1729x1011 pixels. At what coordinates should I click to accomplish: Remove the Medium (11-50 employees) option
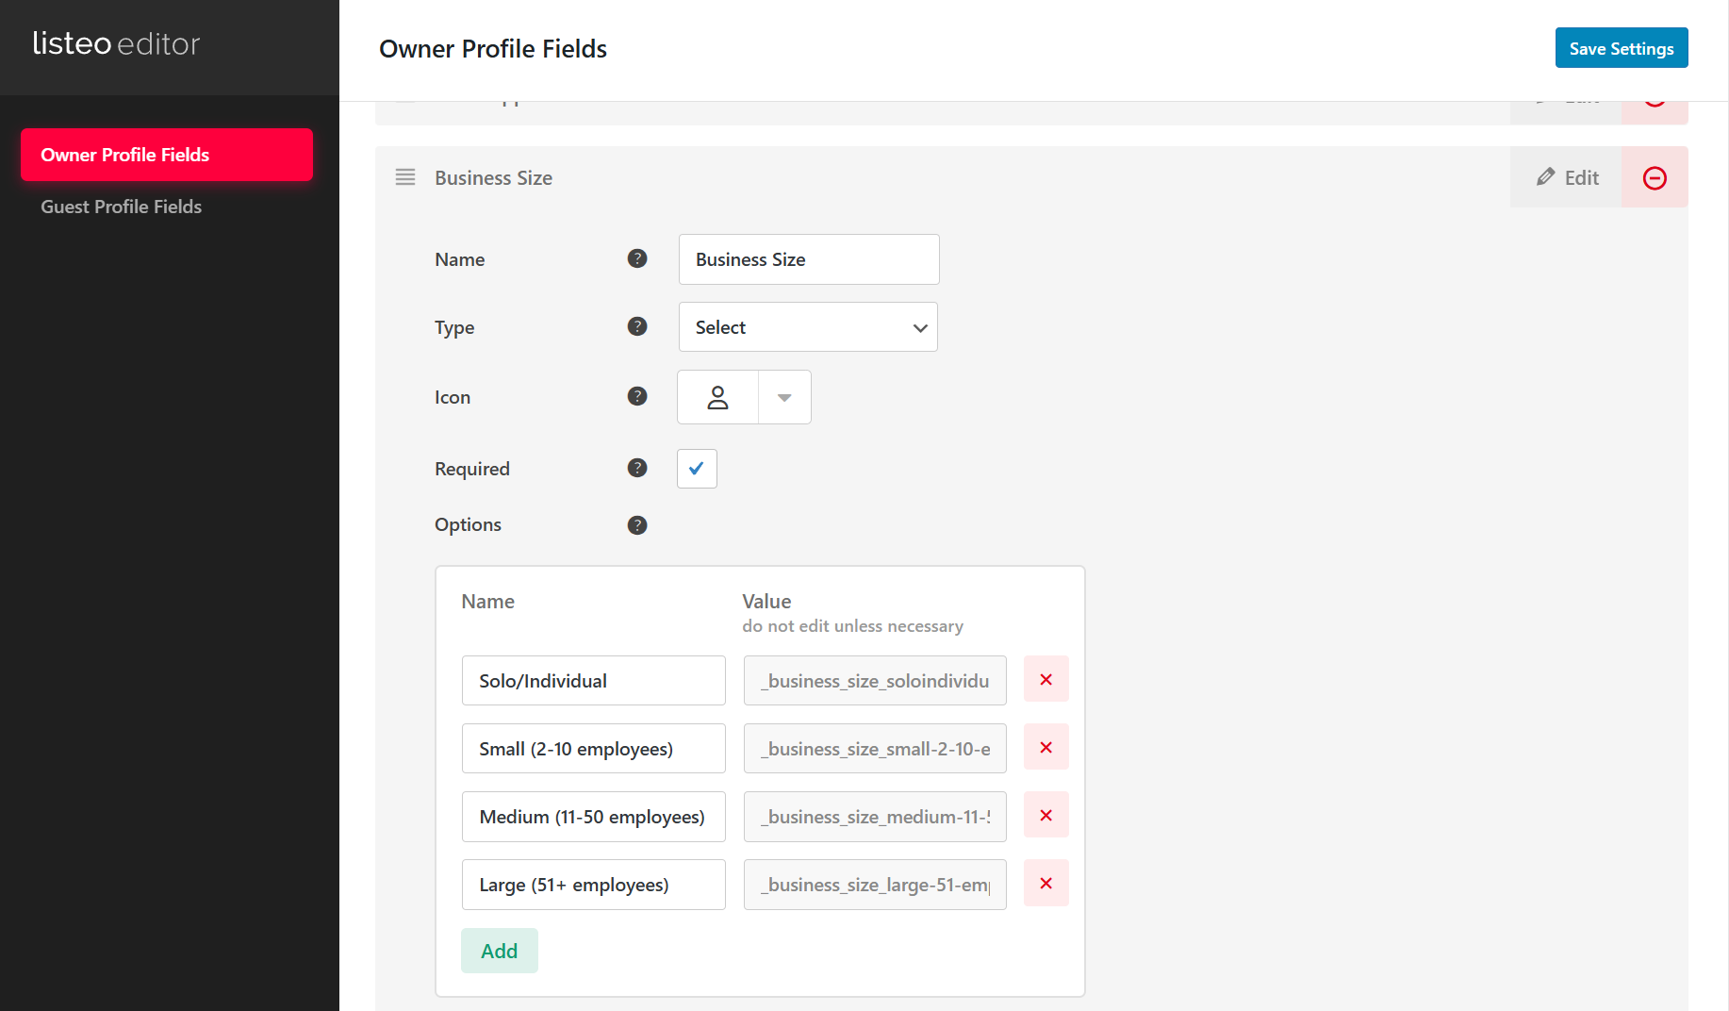(1046, 815)
